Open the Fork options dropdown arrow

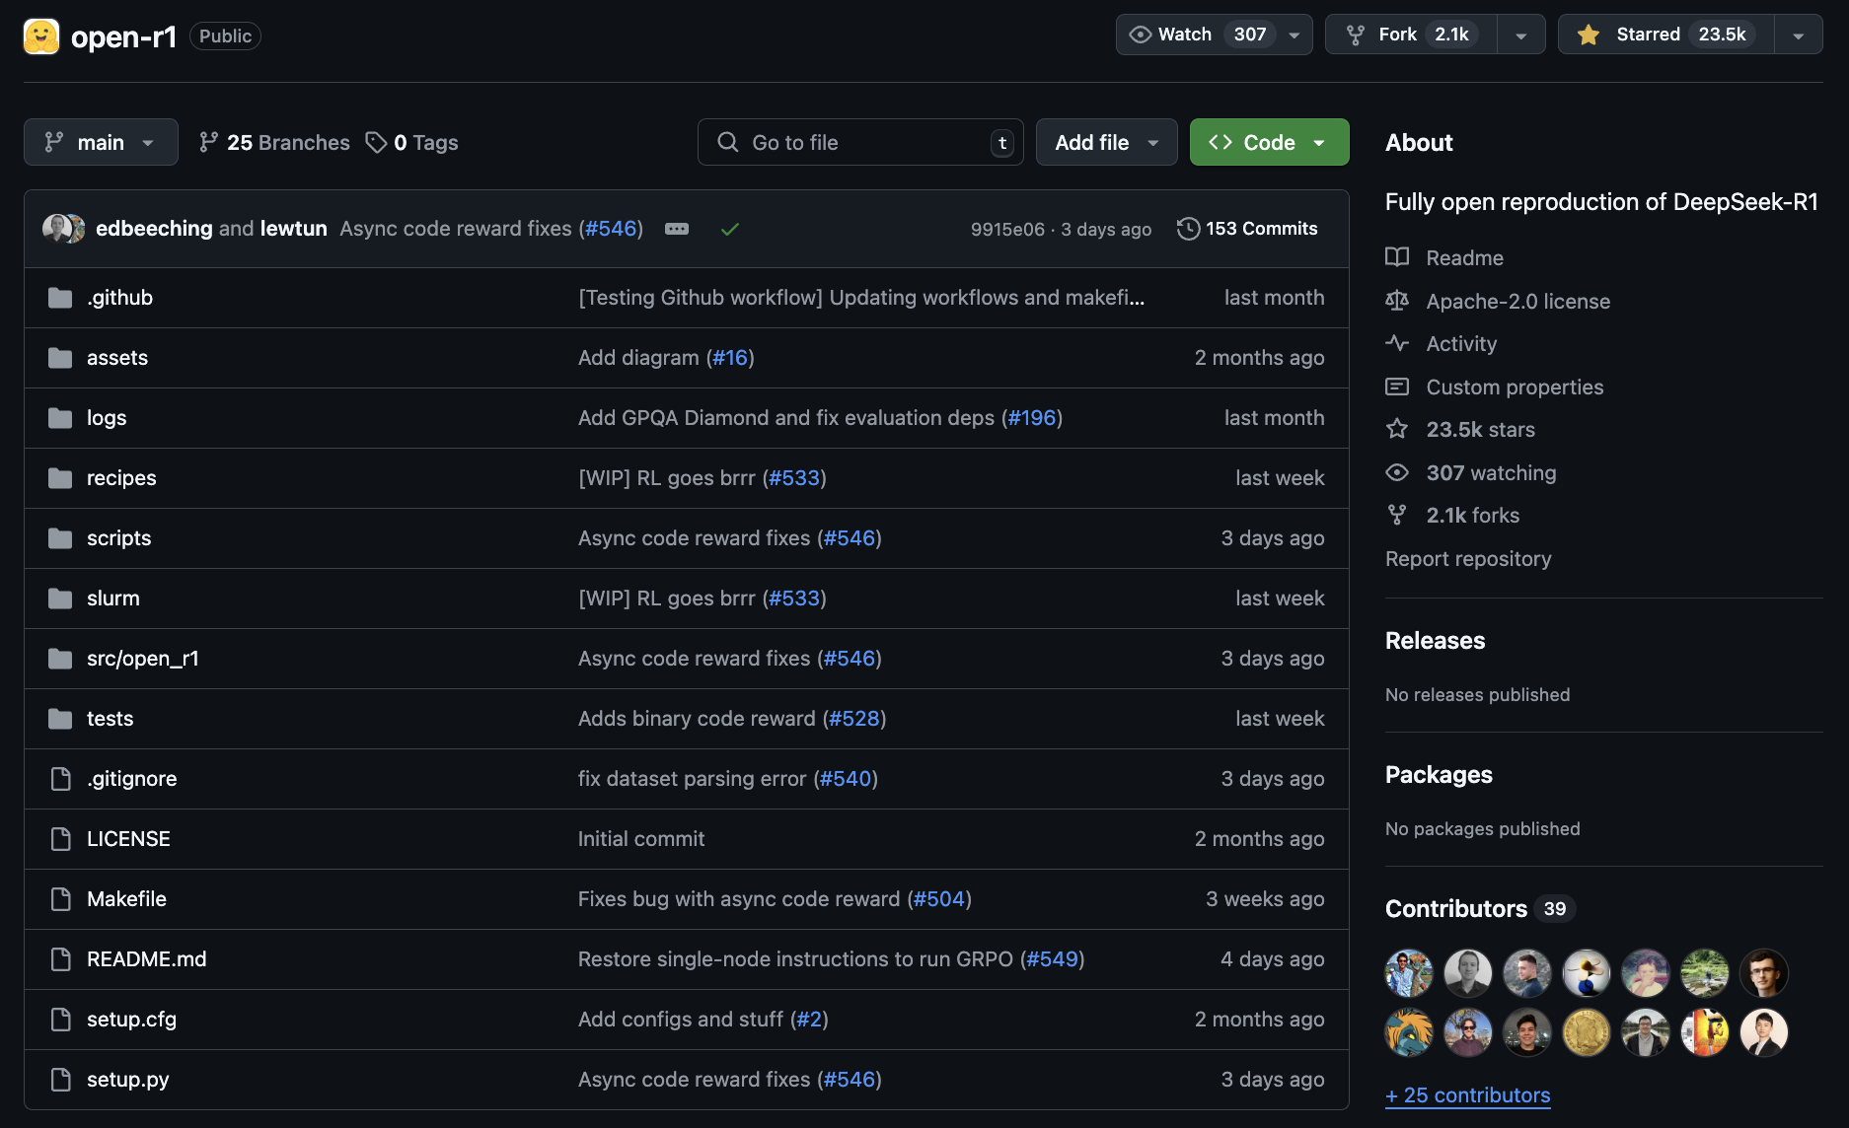pos(1521,35)
